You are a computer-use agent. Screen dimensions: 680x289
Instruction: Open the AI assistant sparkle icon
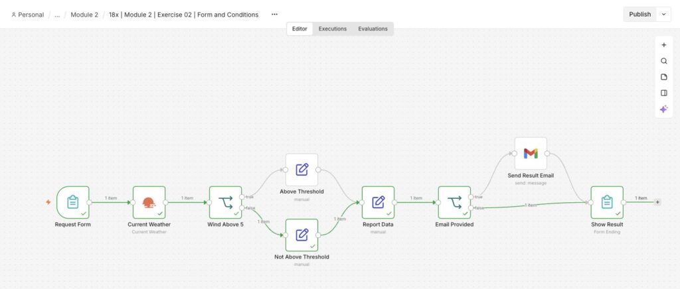663,109
